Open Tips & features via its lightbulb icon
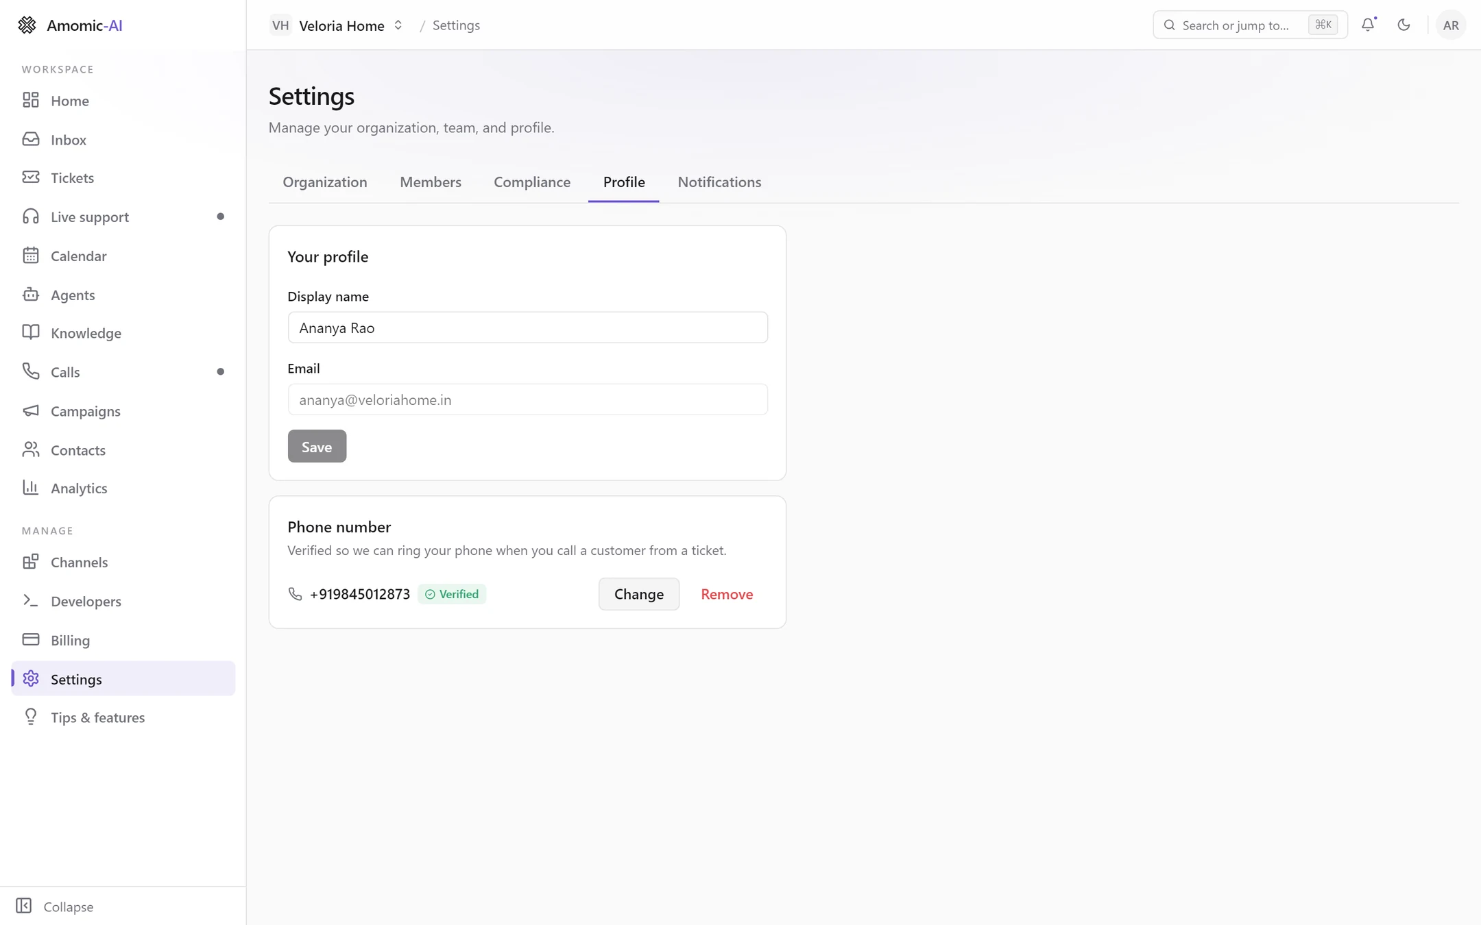The height and width of the screenshot is (925, 1481). click(x=31, y=717)
